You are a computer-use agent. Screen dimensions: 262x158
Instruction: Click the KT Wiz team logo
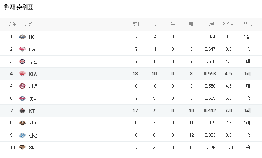pyautogui.click(x=22, y=111)
